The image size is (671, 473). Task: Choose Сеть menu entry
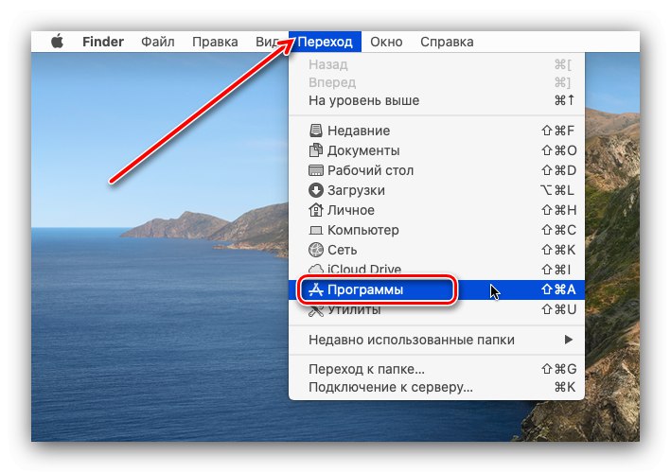436,250
